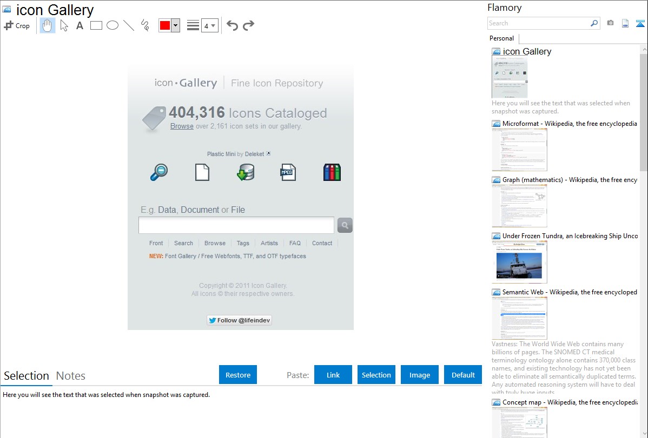Activate the text annotation tool
648x438 pixels.
click(80, 25)
